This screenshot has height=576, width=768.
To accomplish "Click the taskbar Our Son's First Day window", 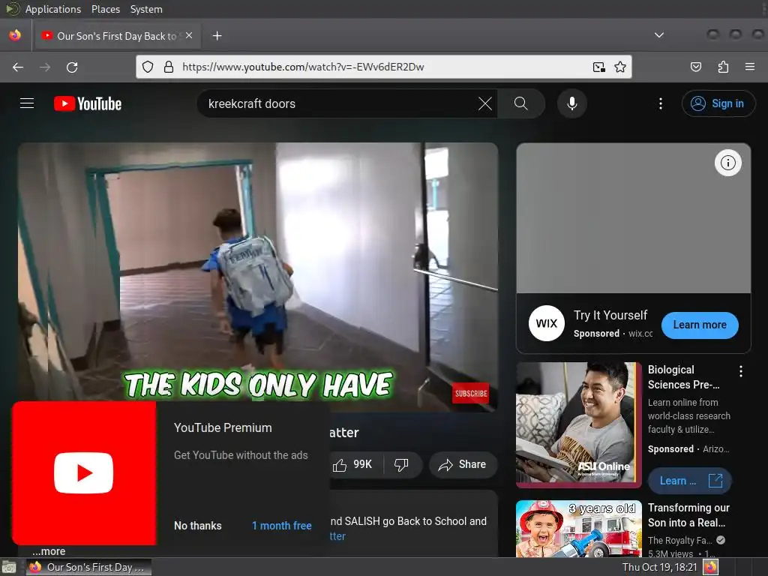I will [88, 567].
